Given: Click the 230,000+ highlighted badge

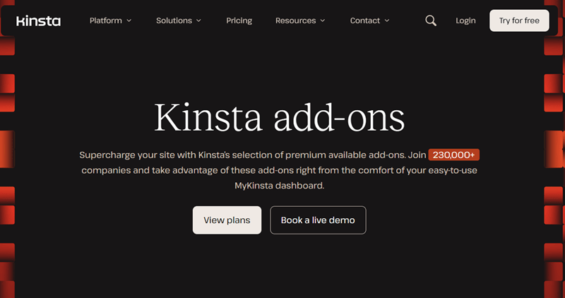Looking at the screenshot, I should pyautogui.click(x=454, y=155).
